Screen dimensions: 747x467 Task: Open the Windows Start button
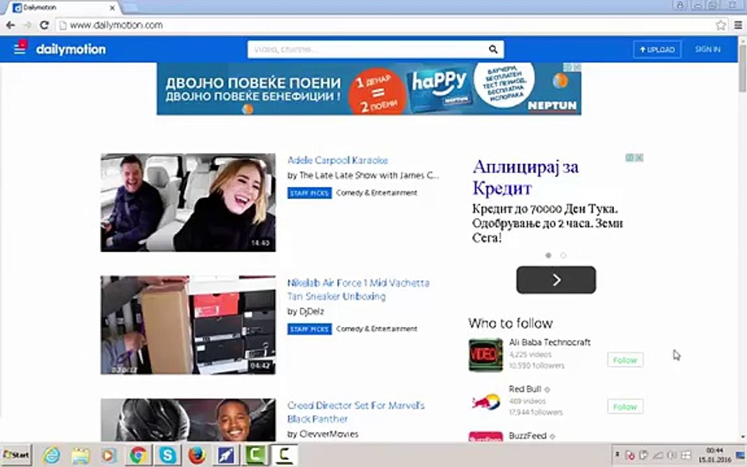16,455
